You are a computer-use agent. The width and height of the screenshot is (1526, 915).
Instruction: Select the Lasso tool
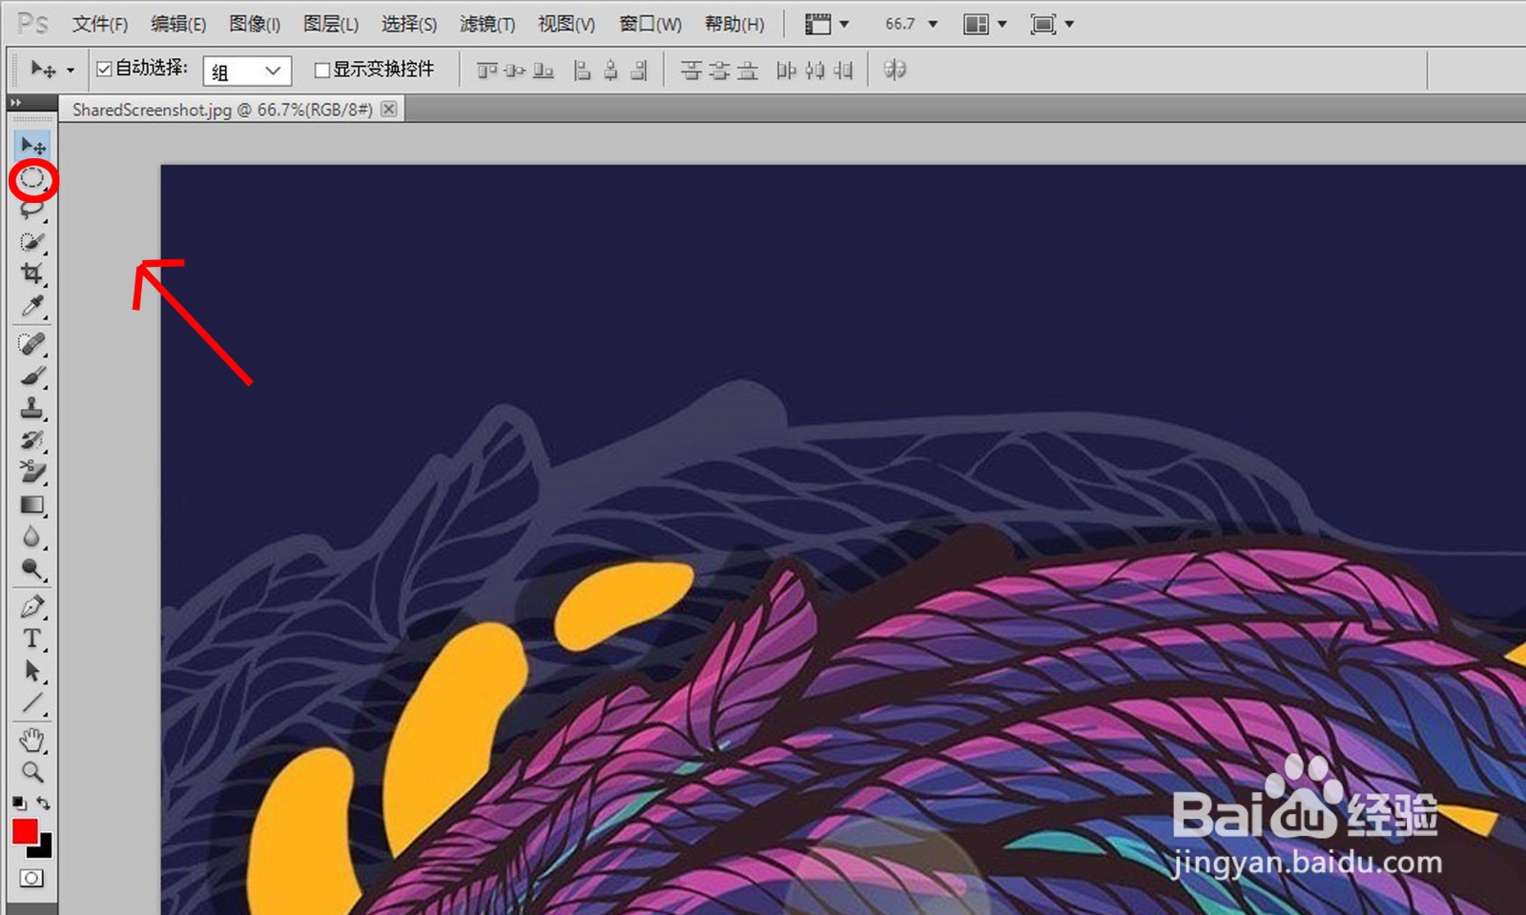[x=32, y=210]
